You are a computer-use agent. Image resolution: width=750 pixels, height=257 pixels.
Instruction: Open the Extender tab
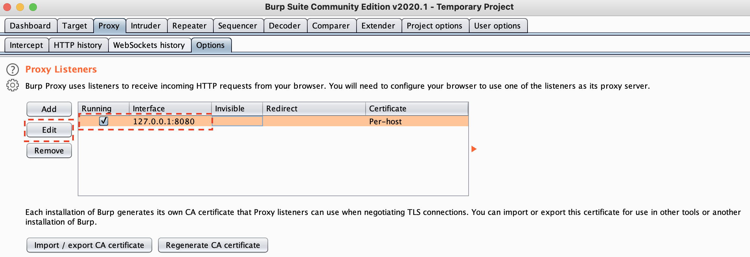[378, 26]
